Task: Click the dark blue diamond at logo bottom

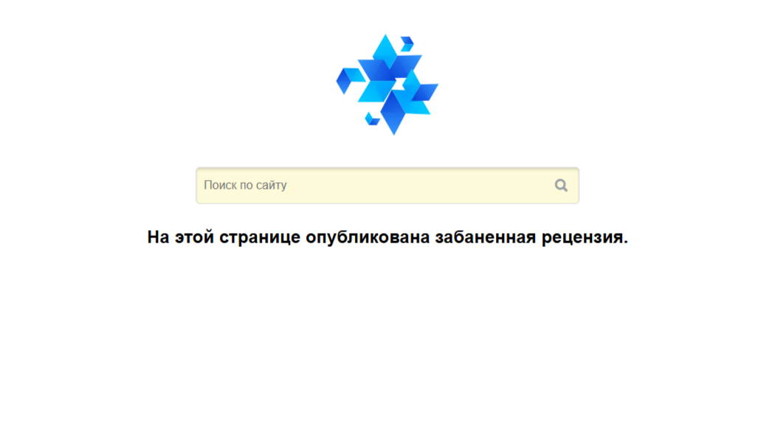Action: (x=393, y=114)
